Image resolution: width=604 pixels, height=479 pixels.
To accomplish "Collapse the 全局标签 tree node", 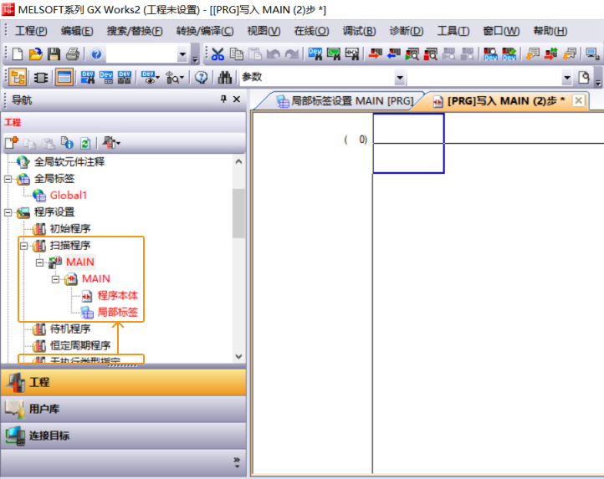I will (8, 179).
